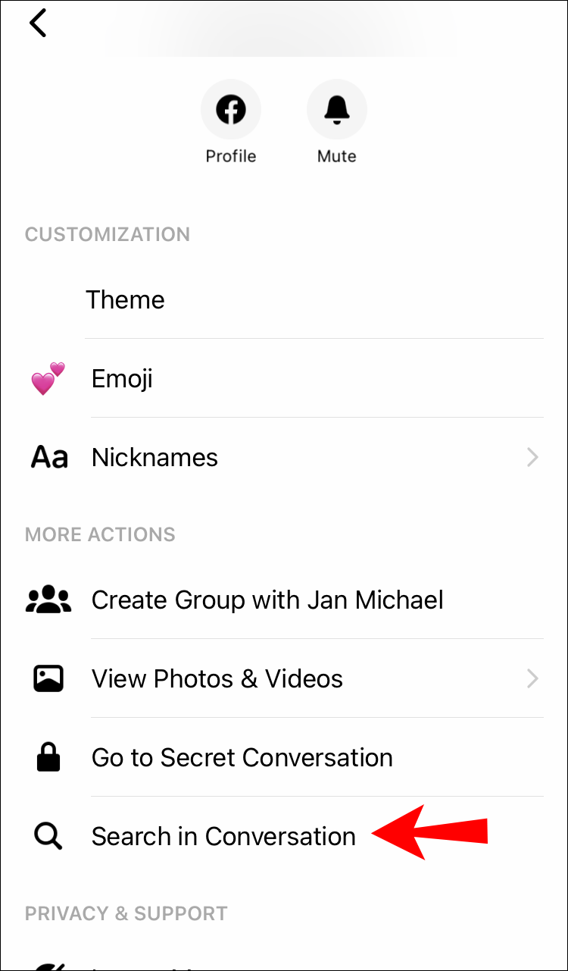Tap the magnifying glass search icon
Viewport: 568px width, 971px height.
[x=48, y=836]
